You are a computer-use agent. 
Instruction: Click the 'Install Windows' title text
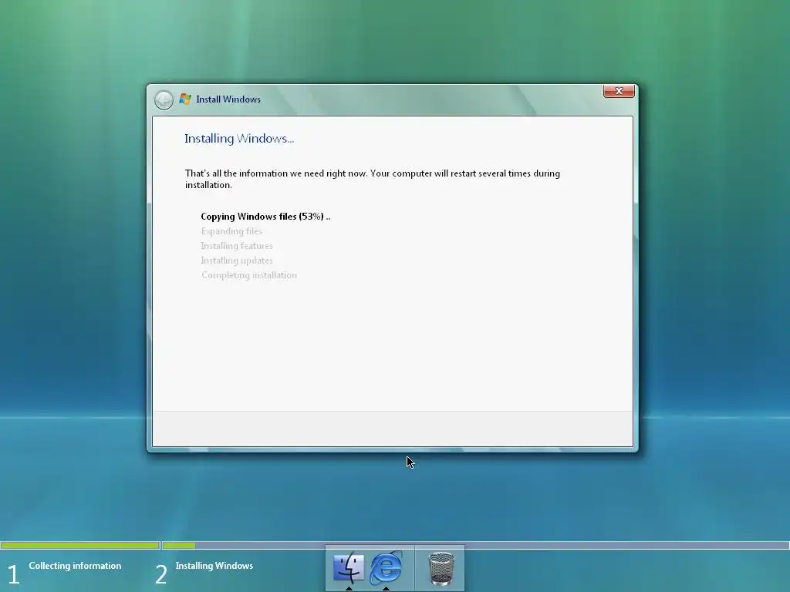(x=228, y=99)
